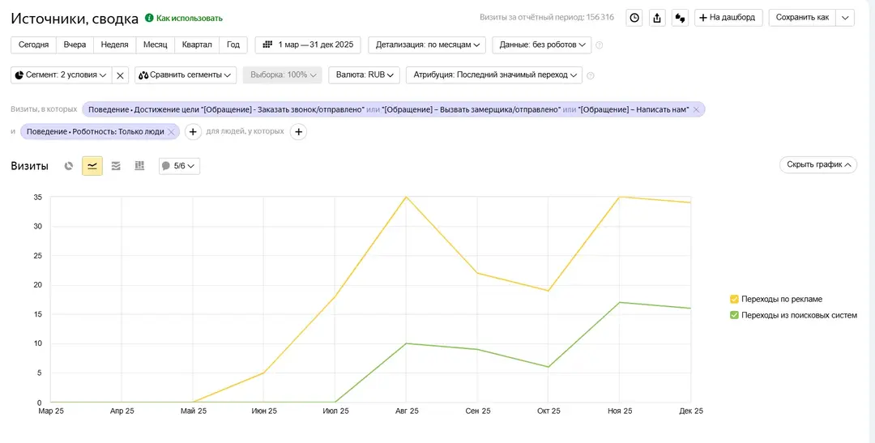Select the stacked area chart icon
This screenshot has width=875, height=443.
point(116,166)
